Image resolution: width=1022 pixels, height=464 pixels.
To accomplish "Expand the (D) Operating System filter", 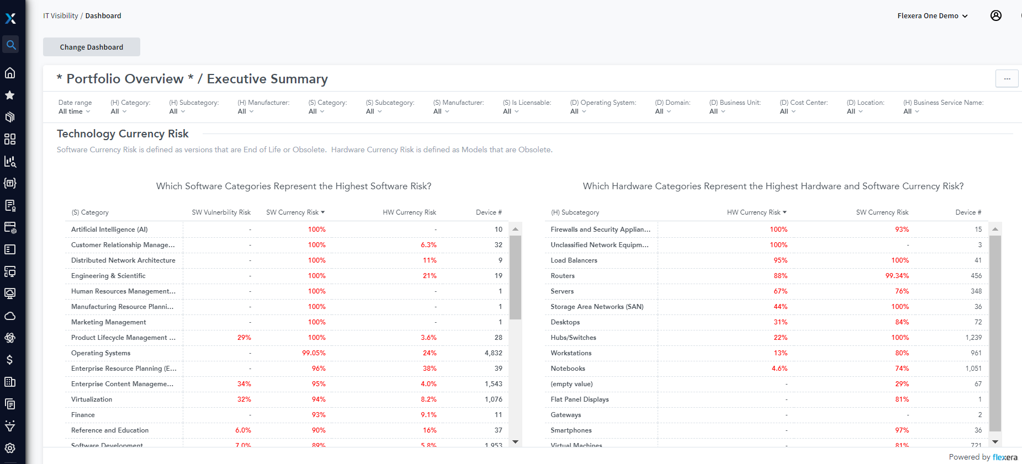I will (x=578, y=111).
